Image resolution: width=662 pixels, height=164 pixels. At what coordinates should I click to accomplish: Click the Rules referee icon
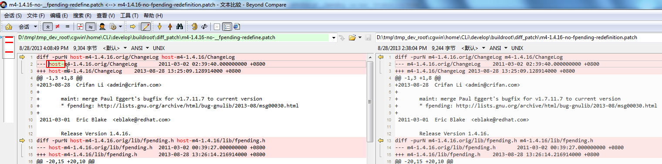point(102,27)
